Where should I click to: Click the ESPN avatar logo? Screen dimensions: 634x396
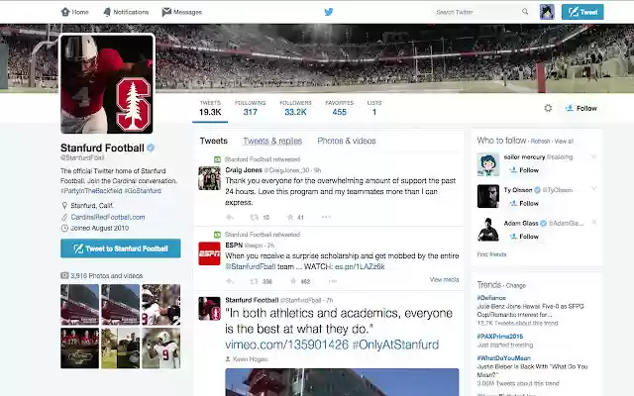pyautogui.click(x=209, y=253)
